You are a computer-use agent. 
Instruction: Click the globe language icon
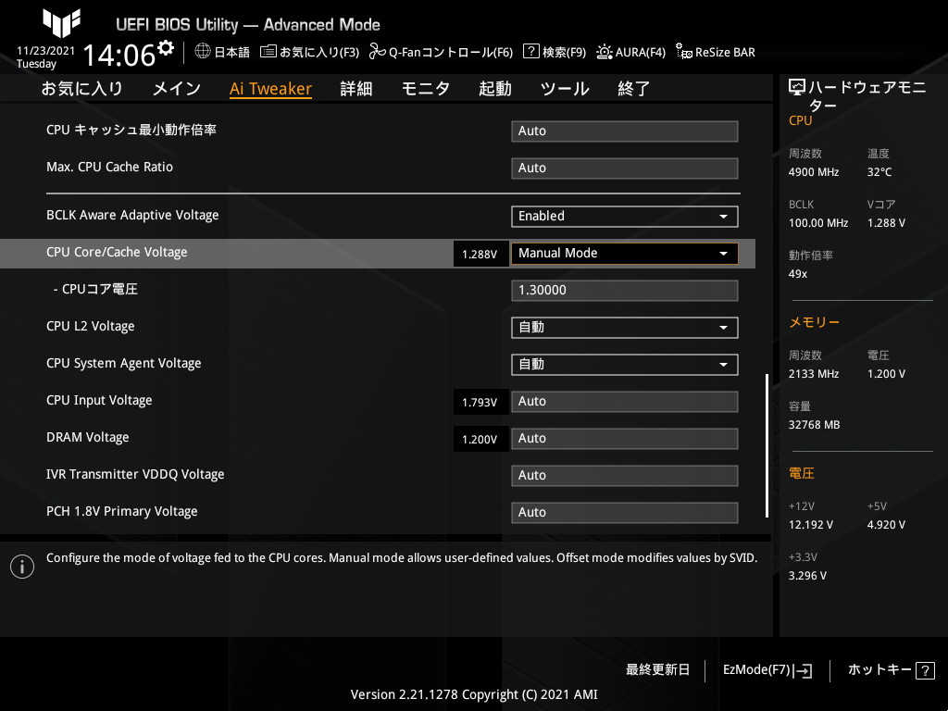tap(203, 52)
